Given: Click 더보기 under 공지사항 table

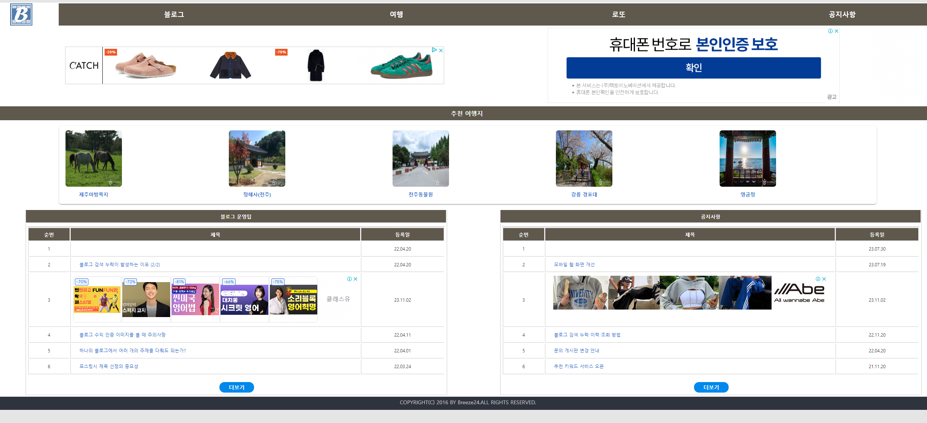Looking at the screenshot, I should tap(711, 387).
